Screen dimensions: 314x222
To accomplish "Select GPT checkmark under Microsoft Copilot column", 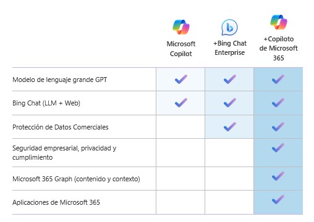I will click(x=181, y=80).
